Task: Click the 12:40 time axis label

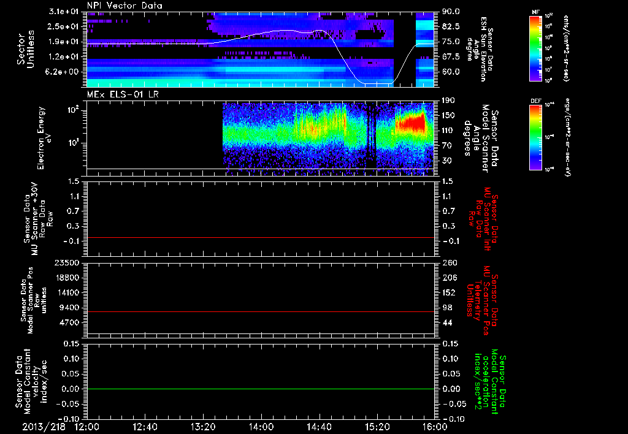Action: click(145, 425)
